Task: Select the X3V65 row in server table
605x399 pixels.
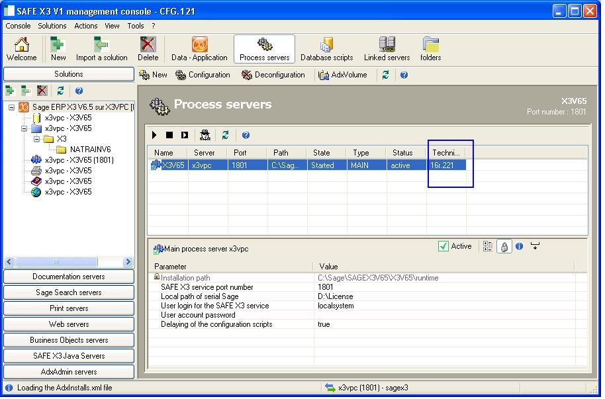Action: 308,165
